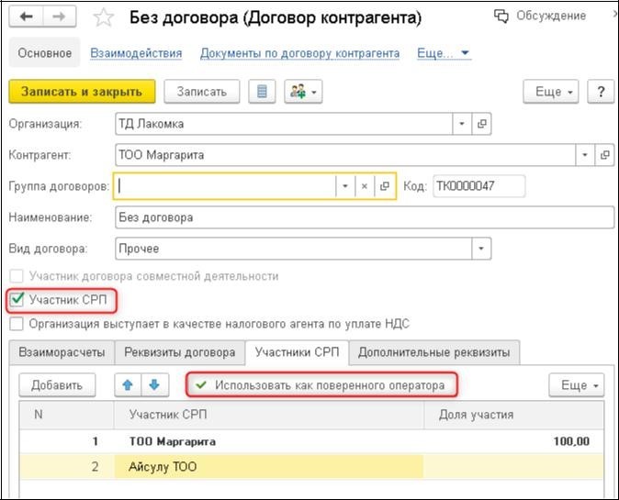The image size is (619, 500).
Task: Open the report list icon next to Записать
Action: (264, 92)
